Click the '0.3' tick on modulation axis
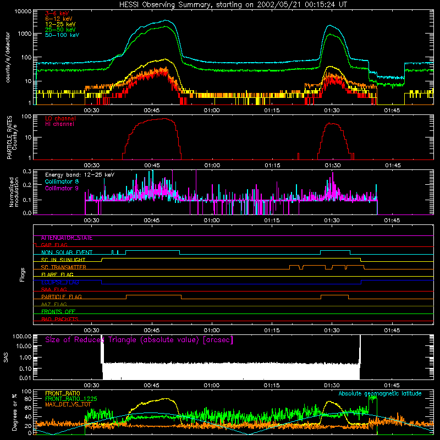 (27, 172)
